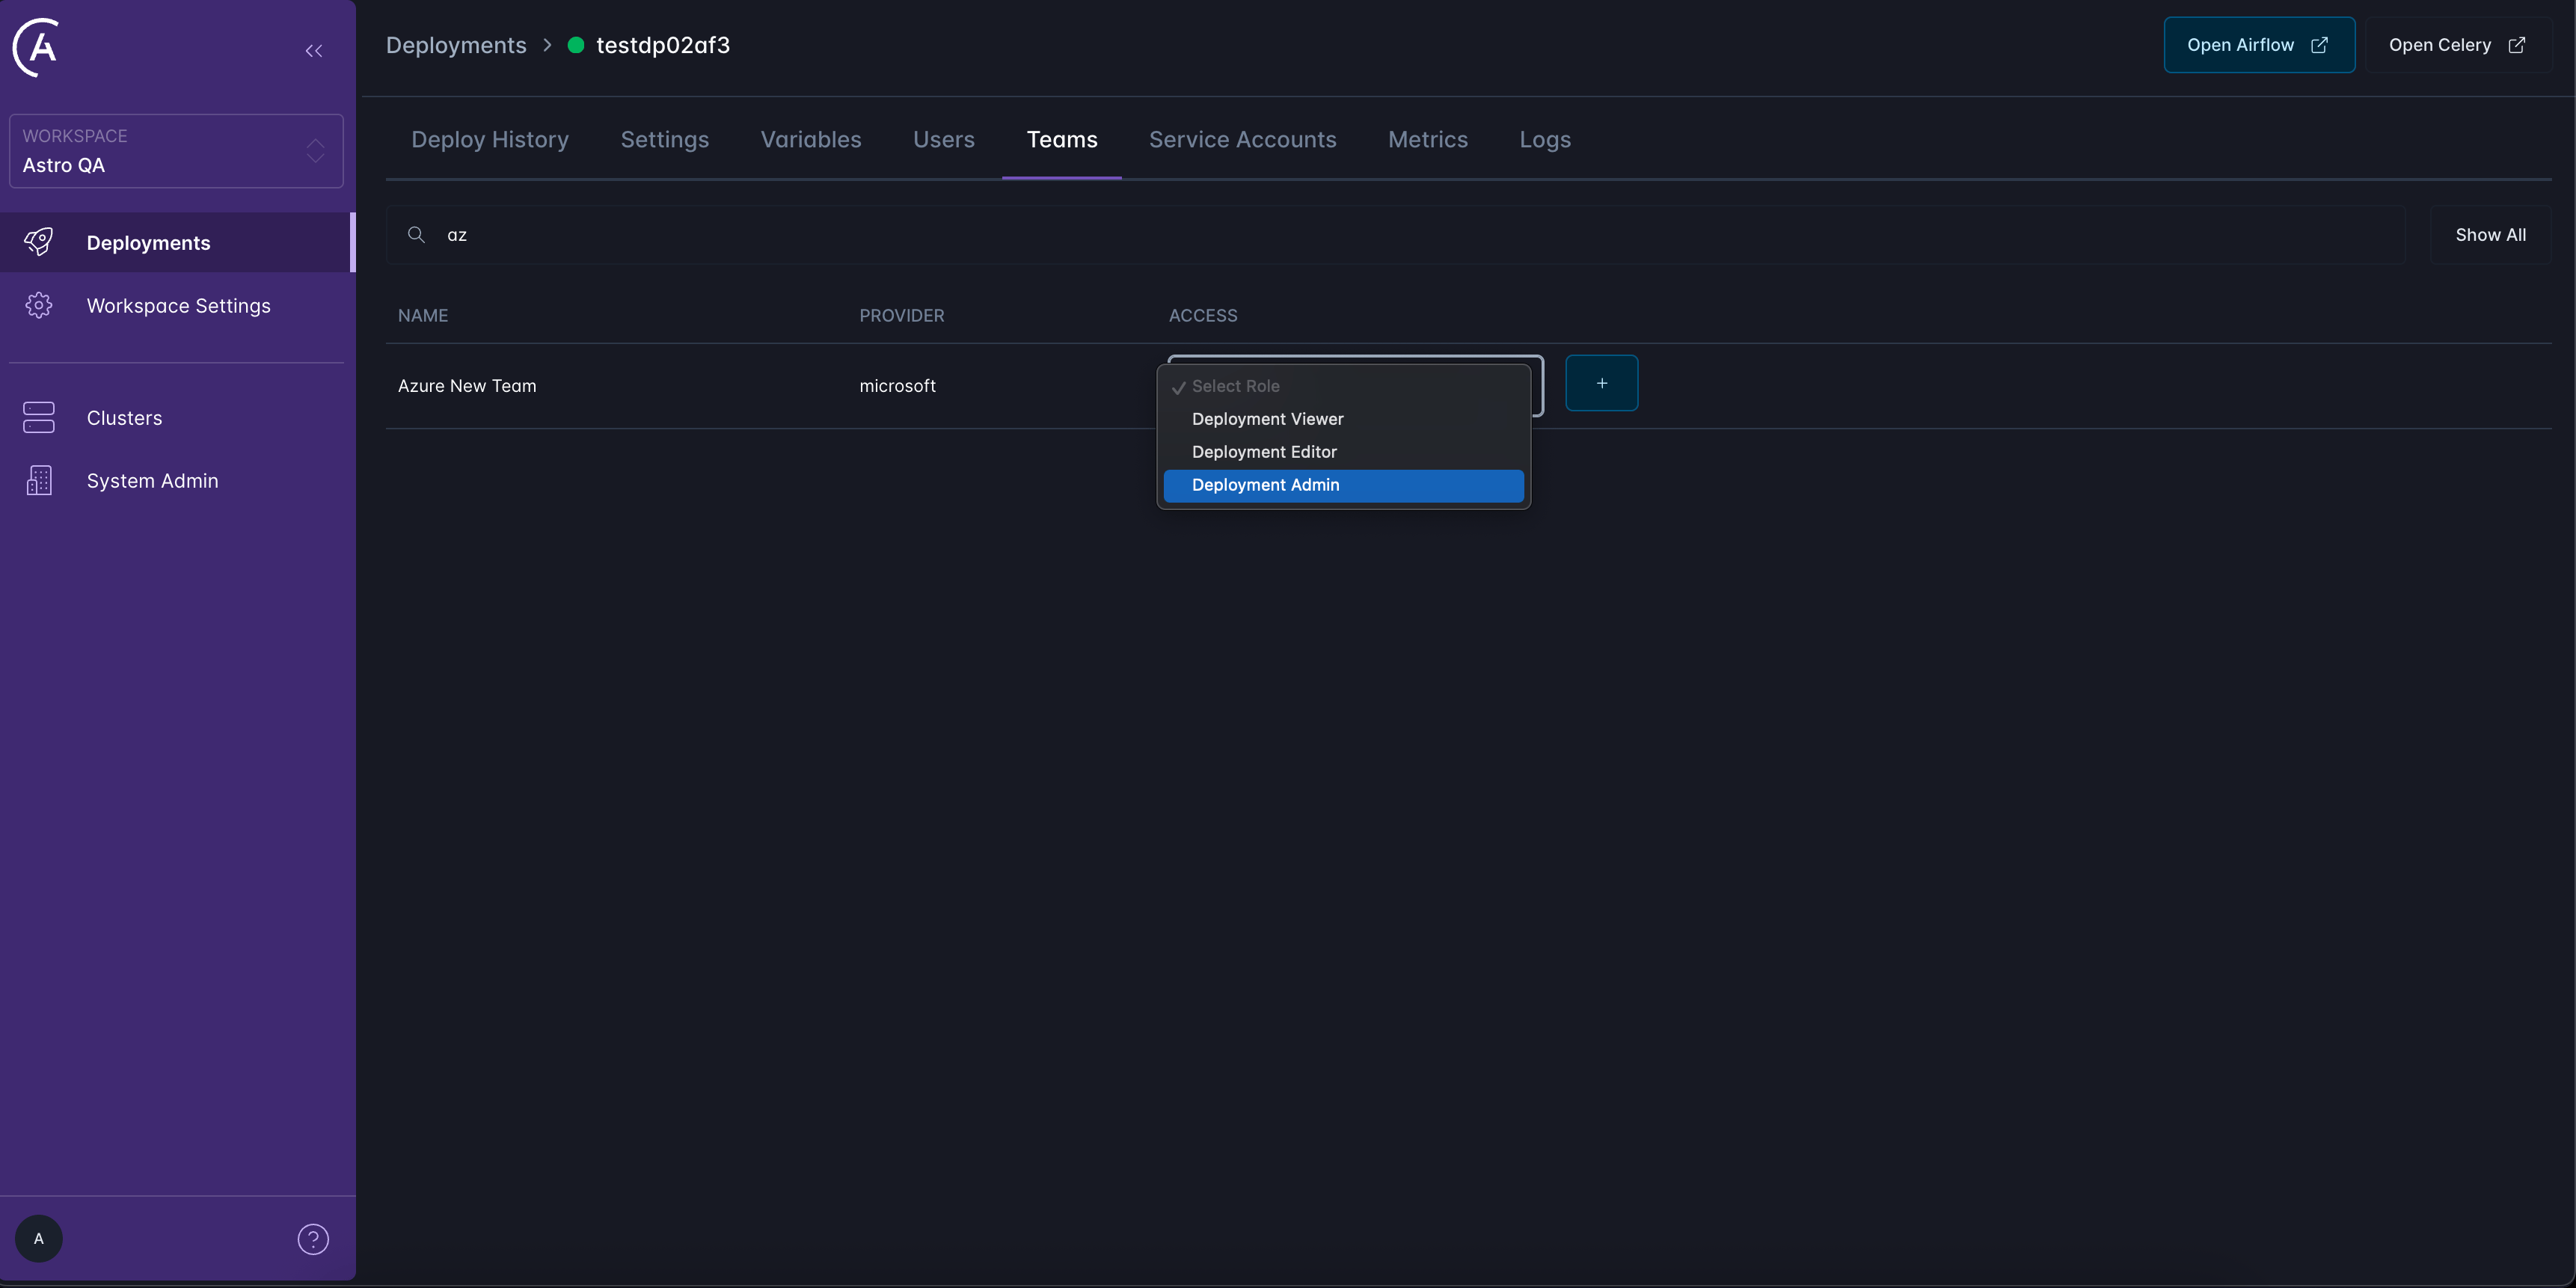Viewport: 2576px width, 1288px height.
Task: Collapse the sidebar with double chevron
Action: click(x=314, y=51)
